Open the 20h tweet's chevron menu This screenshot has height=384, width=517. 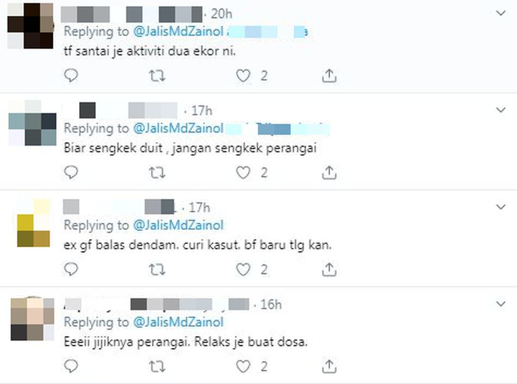[501, 13]
